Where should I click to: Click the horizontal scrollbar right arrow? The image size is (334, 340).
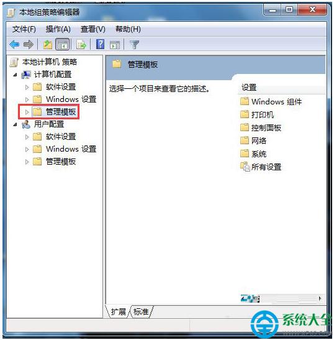click(x=320, y=298)
